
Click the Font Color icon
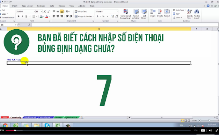tap(47, 16)
